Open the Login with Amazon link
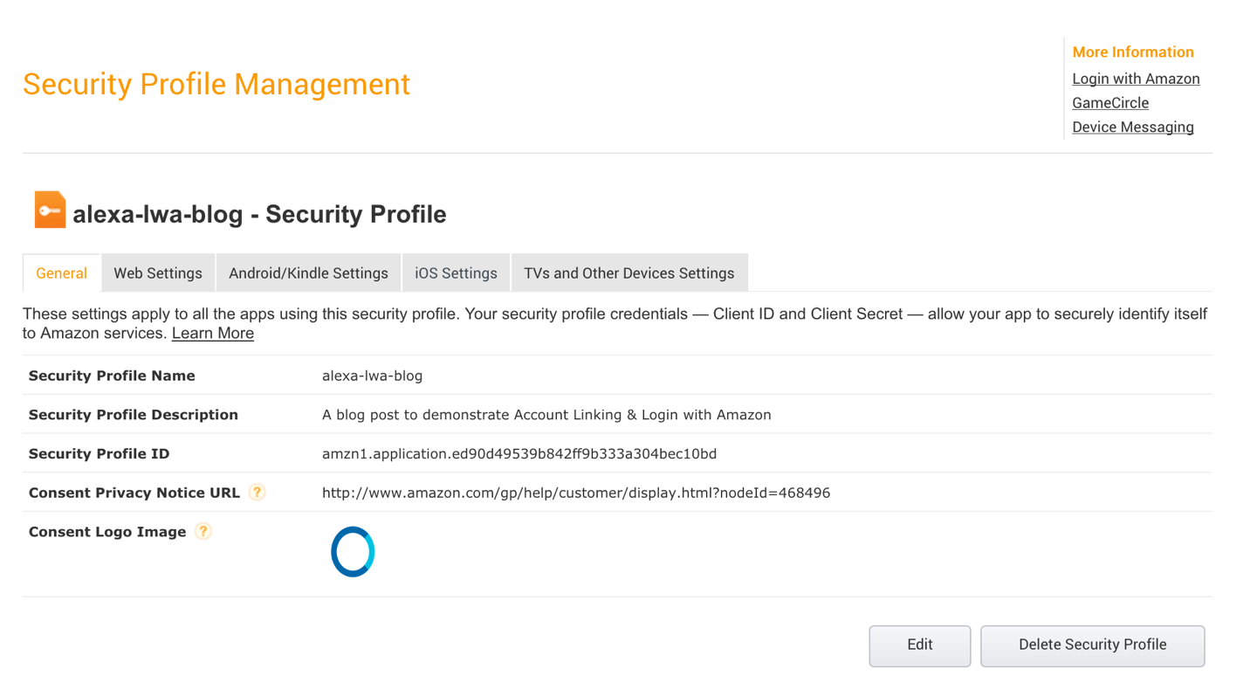This screenshot has width=1250, height=683. pos(1136,79)
